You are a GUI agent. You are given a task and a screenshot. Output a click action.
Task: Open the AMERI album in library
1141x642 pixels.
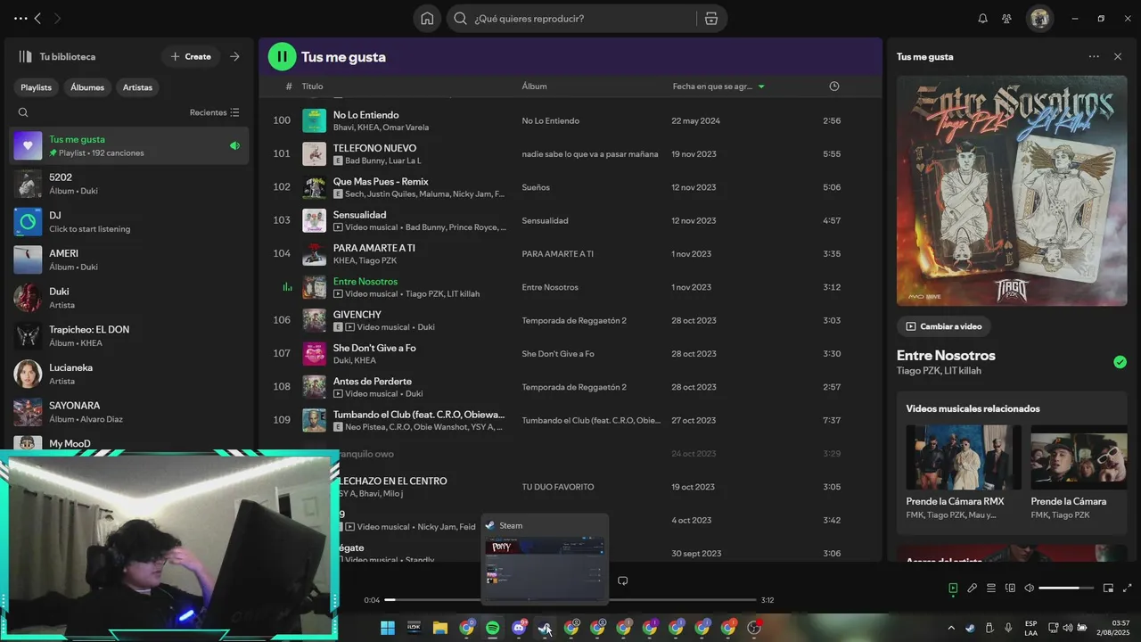click(x=129, y=259)
